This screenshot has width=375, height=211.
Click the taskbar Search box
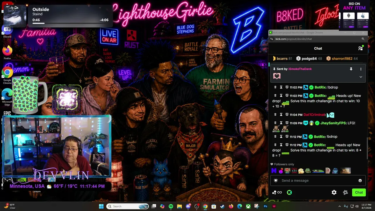click(x=127, y=206)
